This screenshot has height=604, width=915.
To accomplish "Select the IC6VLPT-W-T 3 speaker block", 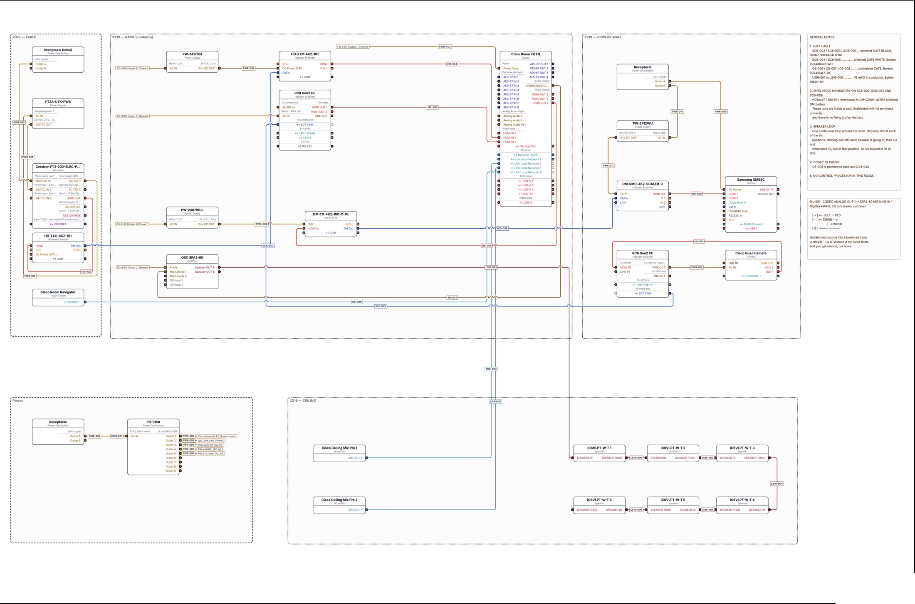I will coord(742,454).
